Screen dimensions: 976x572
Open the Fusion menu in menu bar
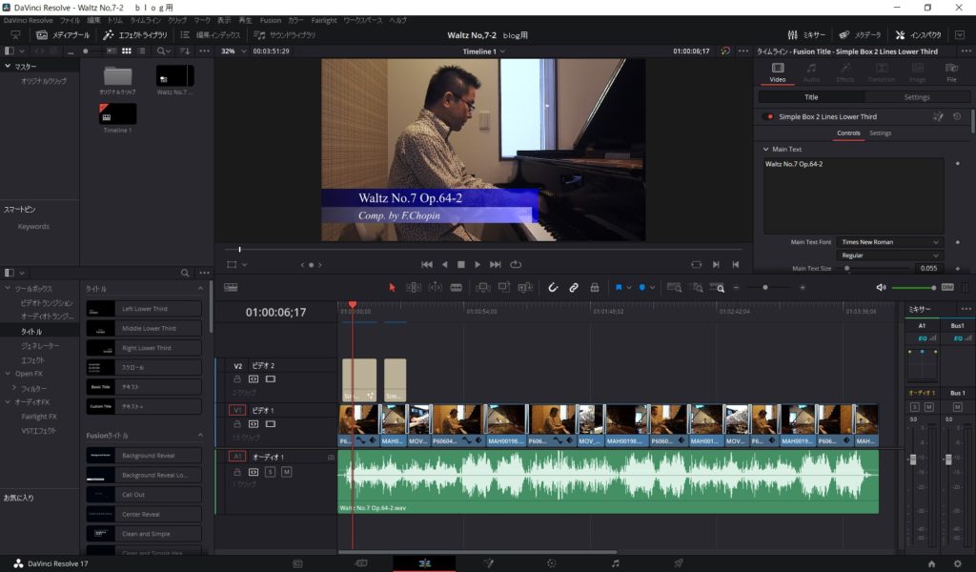(270, 20)
